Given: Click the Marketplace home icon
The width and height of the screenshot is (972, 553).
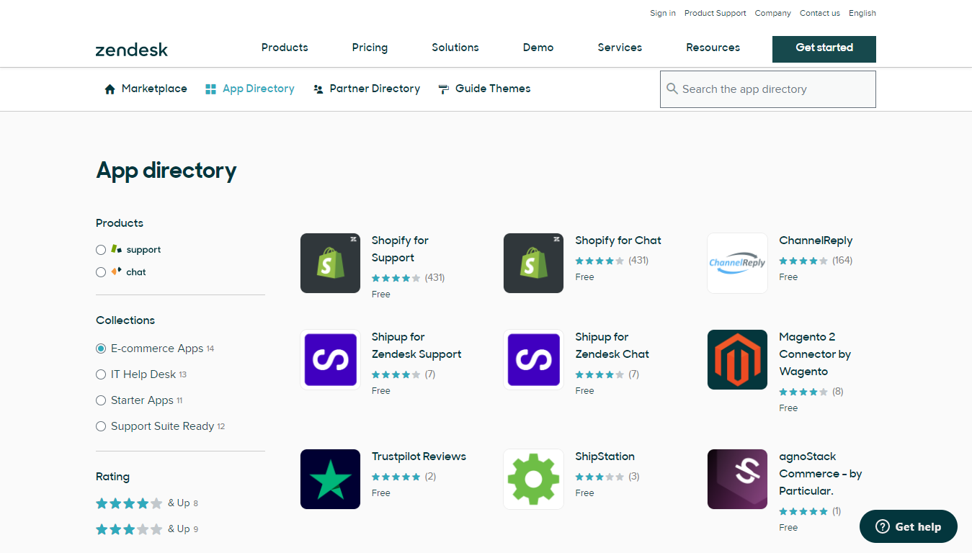Looking at the screenshot, I should coord(110,89).
